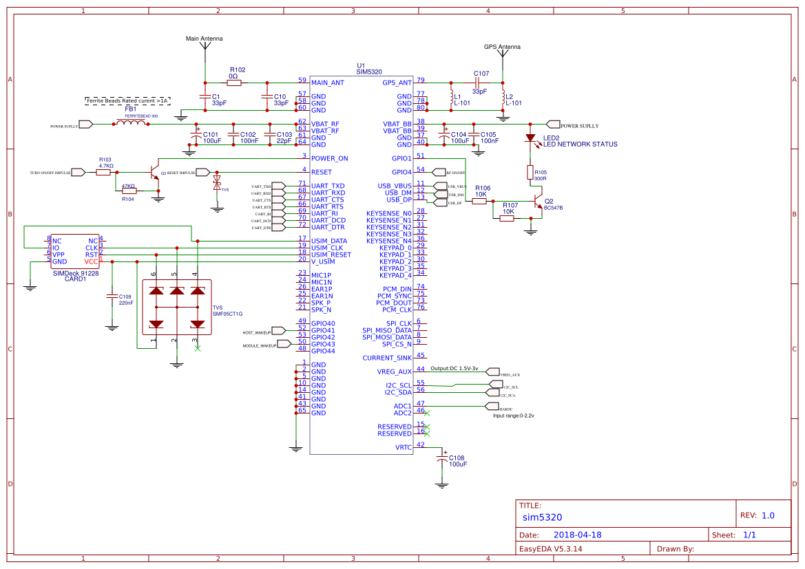The width and height of the screenshot is (805, 569).
Task: Select the GPS Antenna symbol
Action: tap(502, 53)
